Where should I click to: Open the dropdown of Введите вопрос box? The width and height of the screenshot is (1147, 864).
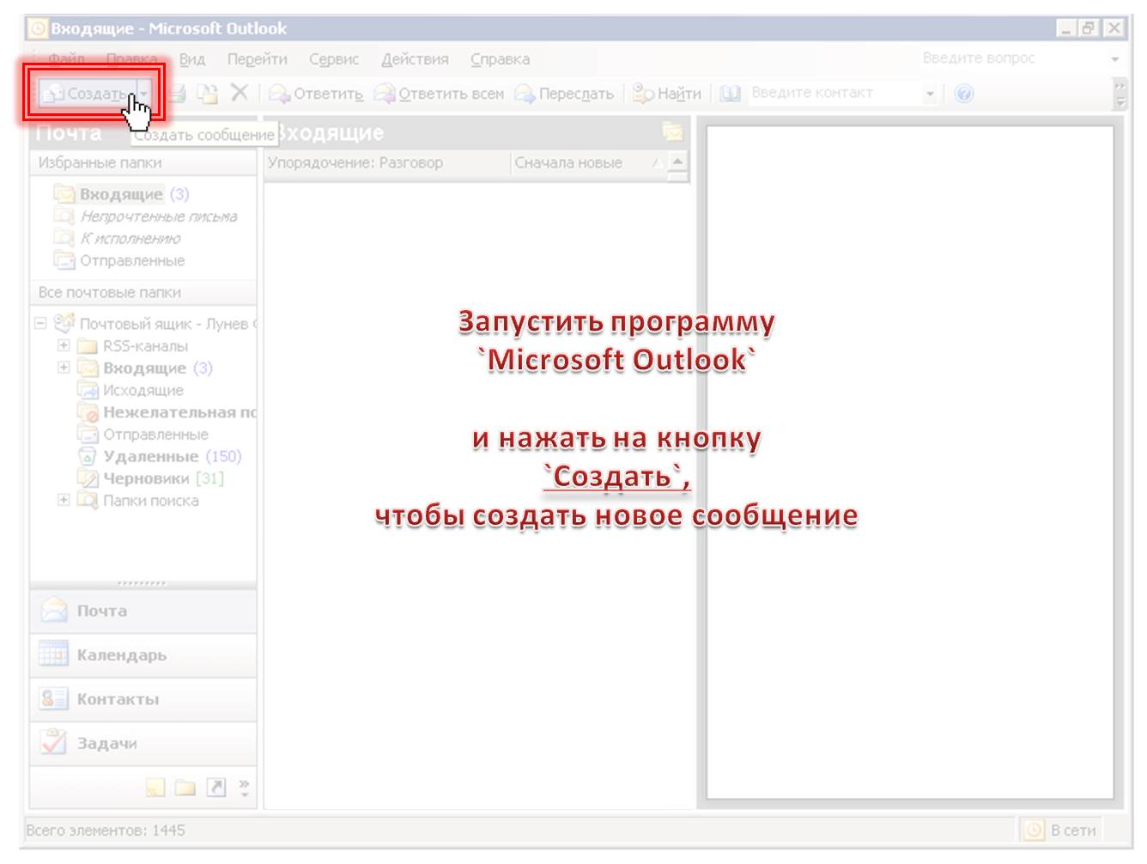click(1114, 58)
